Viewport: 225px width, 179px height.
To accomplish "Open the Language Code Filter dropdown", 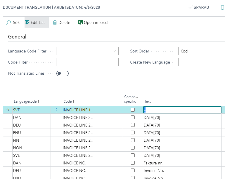I will click(x=114, y=51).
